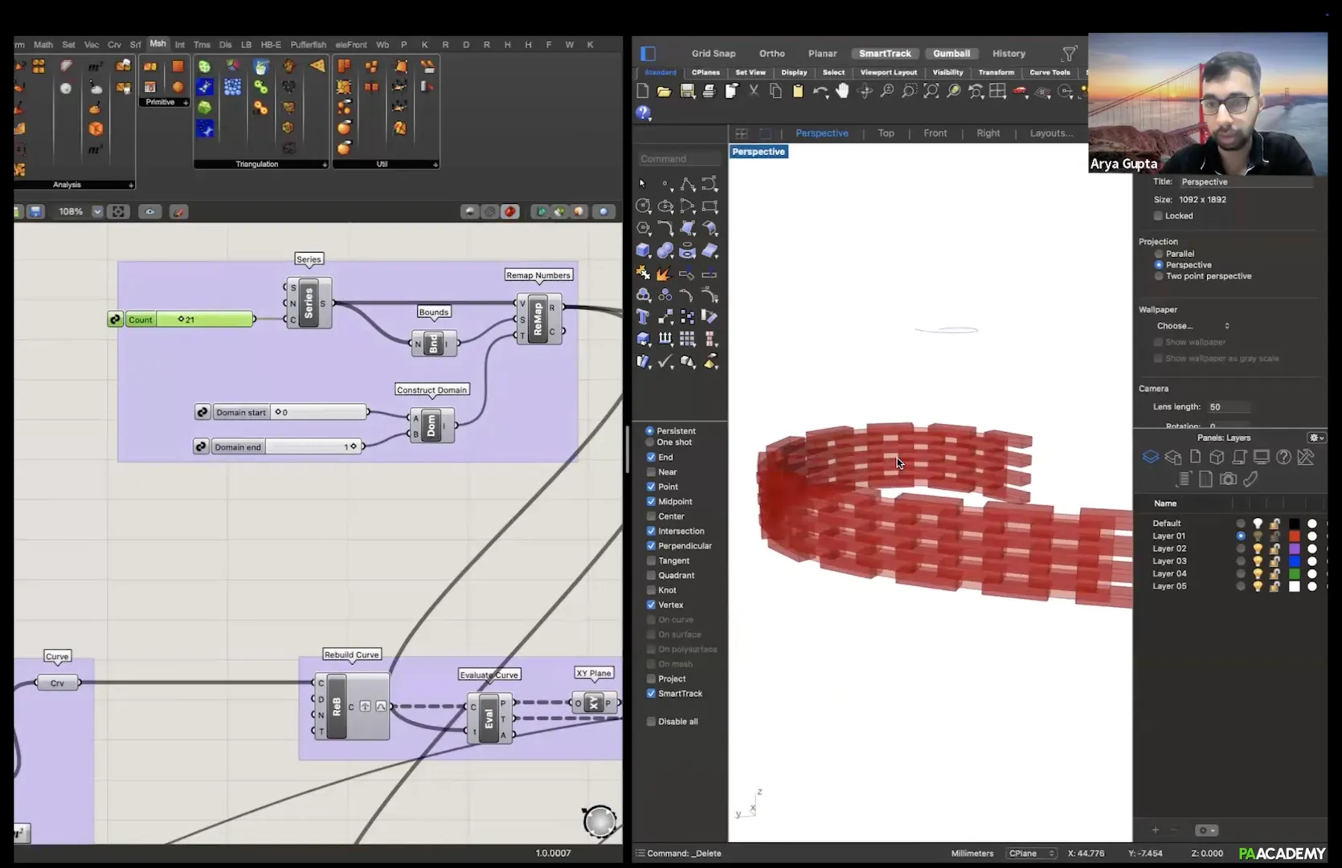This screenshot has width=1342, height=868.
Task: Select the Parallel projection radio button
Action: coord(1159,254)
